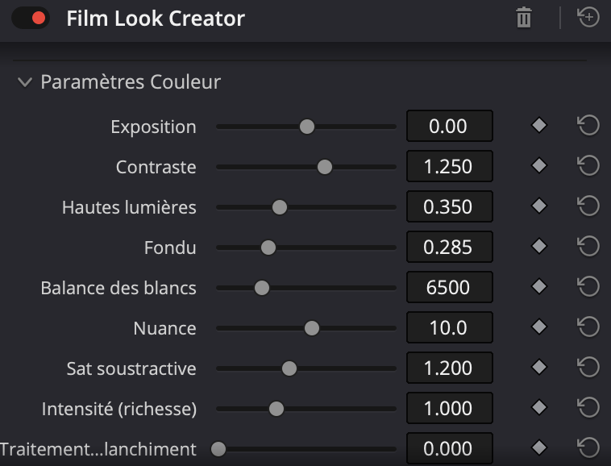Click the Fondu value field showing 0.285
The image size is (611, 466).
[x=448, y=248]
